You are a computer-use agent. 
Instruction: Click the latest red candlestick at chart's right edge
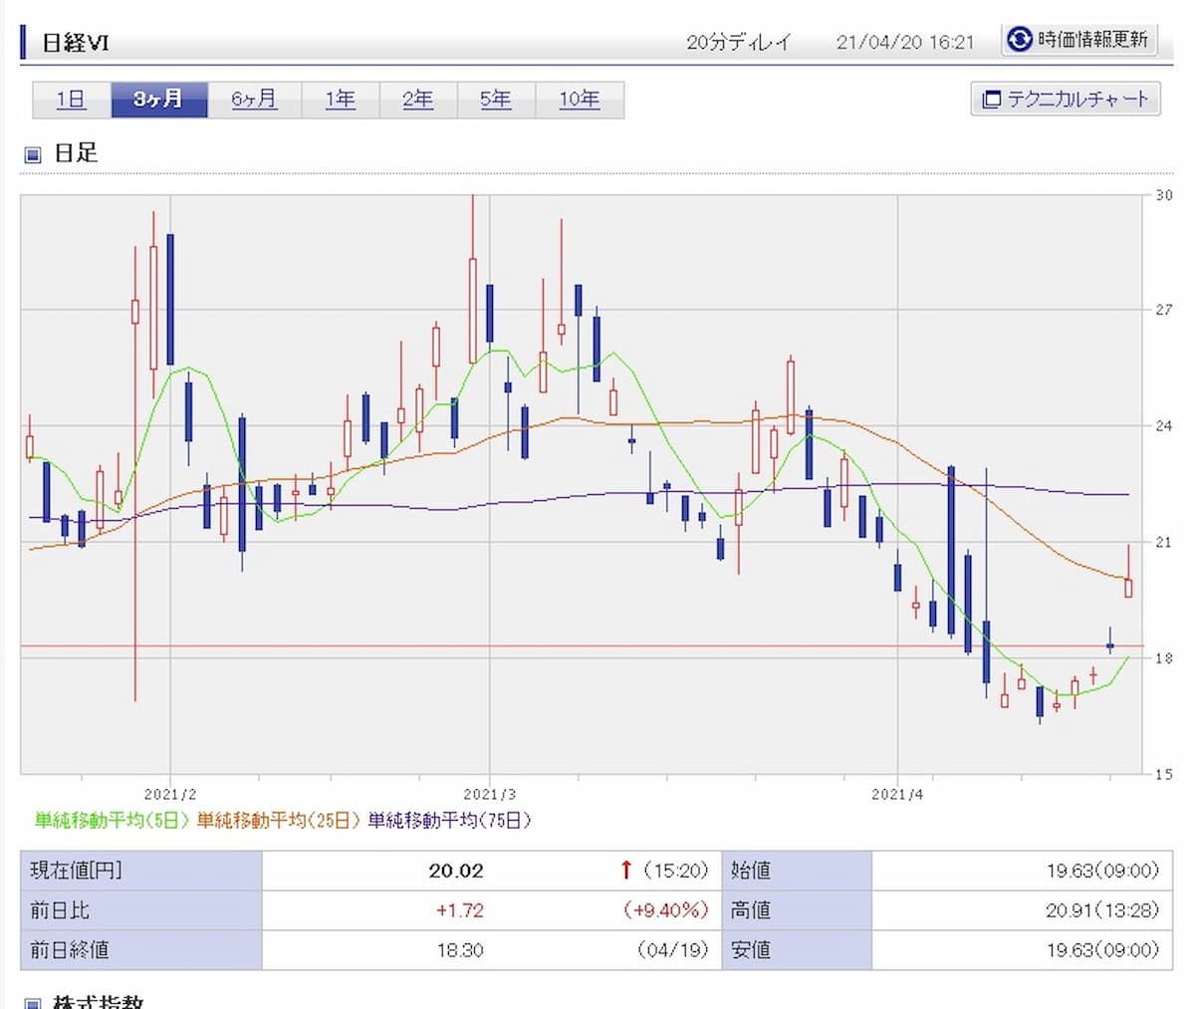(x=1128, y=587)
